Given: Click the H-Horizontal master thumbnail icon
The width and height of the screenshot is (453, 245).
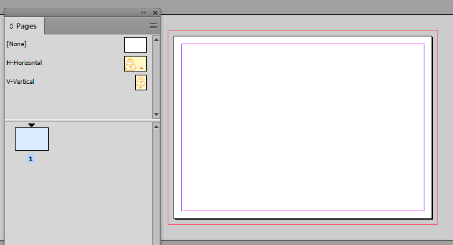Looking at the screenshot, I should (135, 64).
